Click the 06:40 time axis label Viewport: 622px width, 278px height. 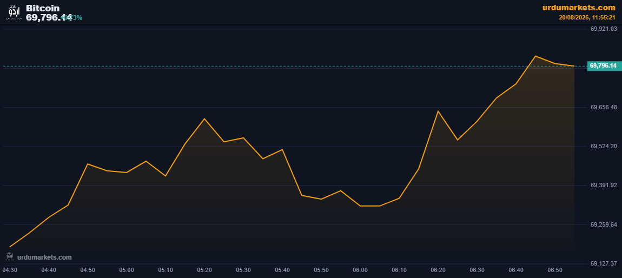click(x=515, y=270)
